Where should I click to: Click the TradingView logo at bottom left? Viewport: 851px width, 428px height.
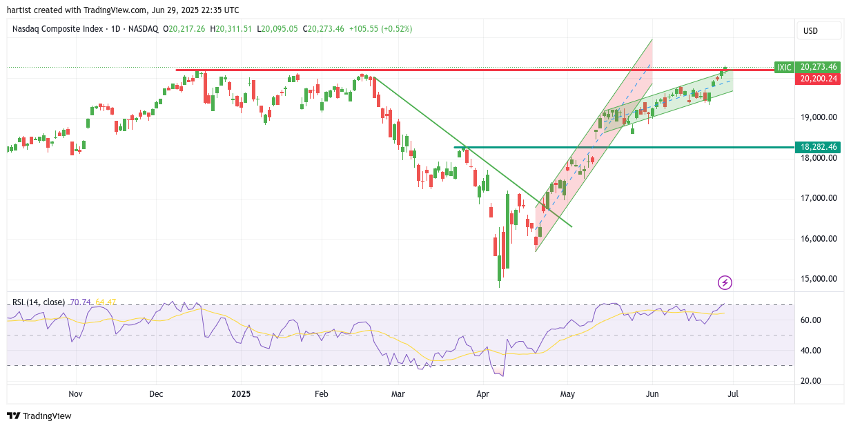39,416
